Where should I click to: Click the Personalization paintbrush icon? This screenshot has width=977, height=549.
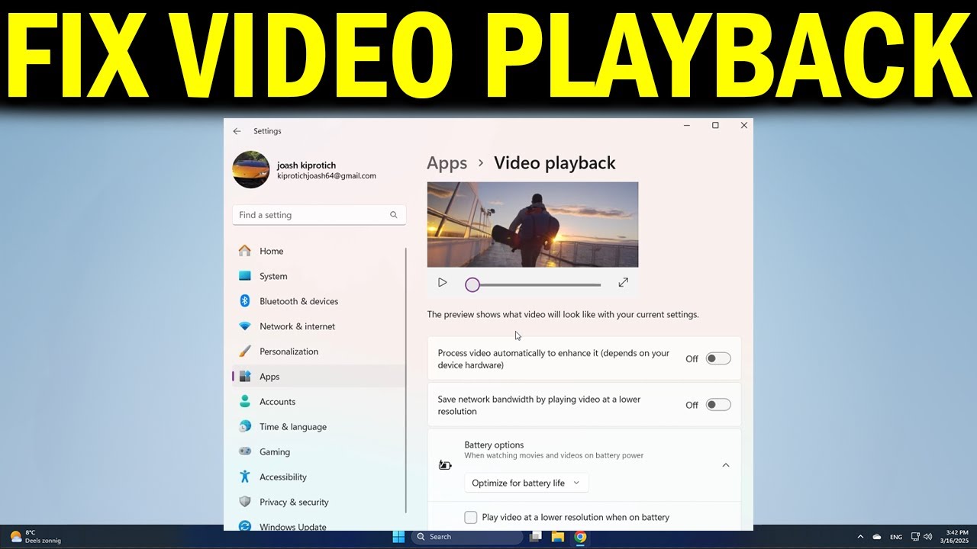pos(244,352)
